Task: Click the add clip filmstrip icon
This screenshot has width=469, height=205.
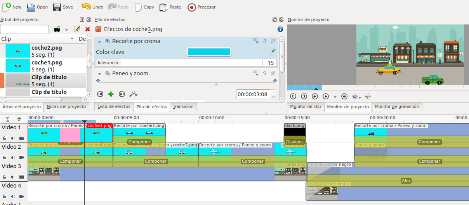Action: click(57, 30)
